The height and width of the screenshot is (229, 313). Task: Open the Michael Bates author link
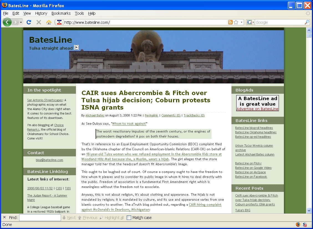(95, 115)
